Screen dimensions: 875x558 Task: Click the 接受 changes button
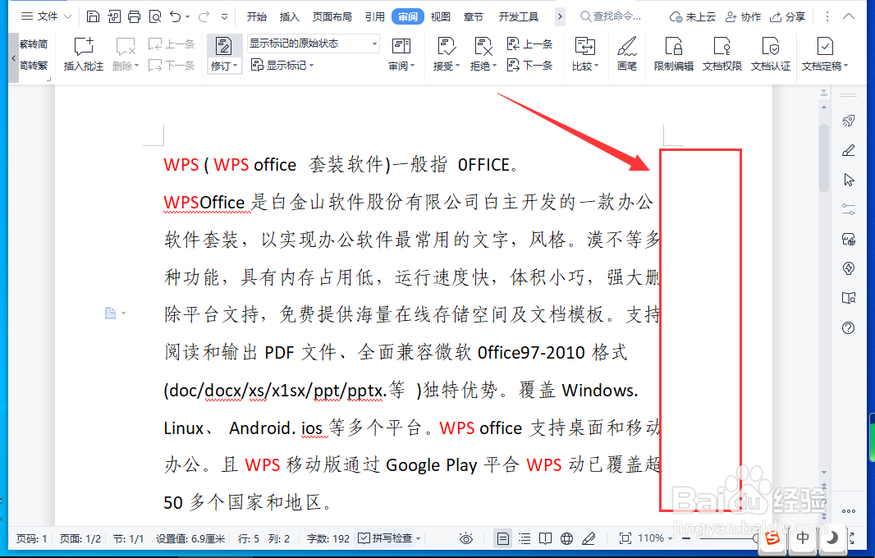click(x=446, y=53)
